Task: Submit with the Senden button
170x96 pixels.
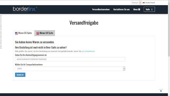Action: [20, 75]
